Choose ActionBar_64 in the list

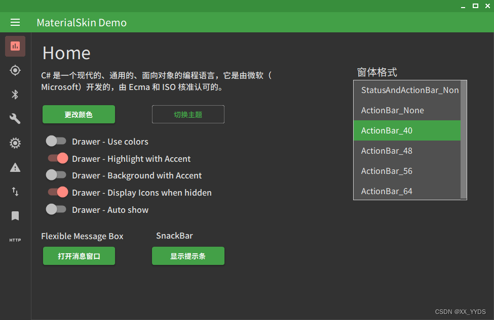click(407, 191)
